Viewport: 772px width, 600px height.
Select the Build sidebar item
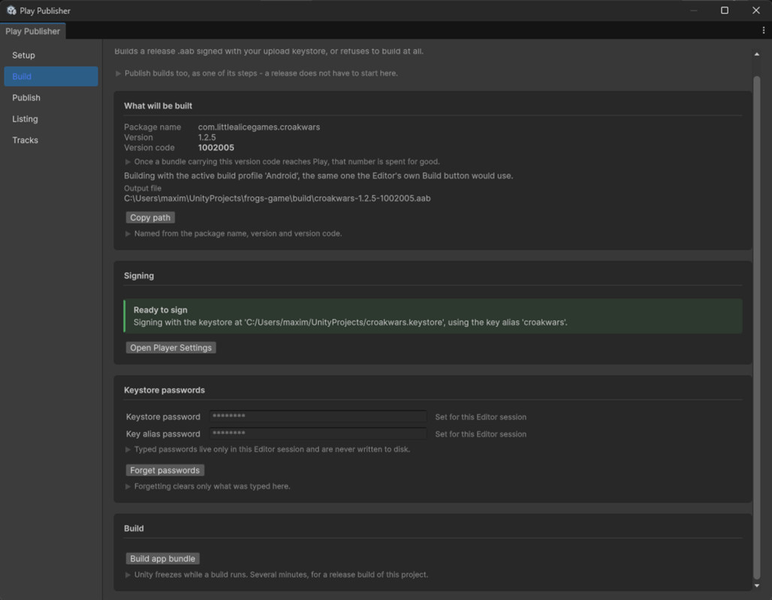51,76
